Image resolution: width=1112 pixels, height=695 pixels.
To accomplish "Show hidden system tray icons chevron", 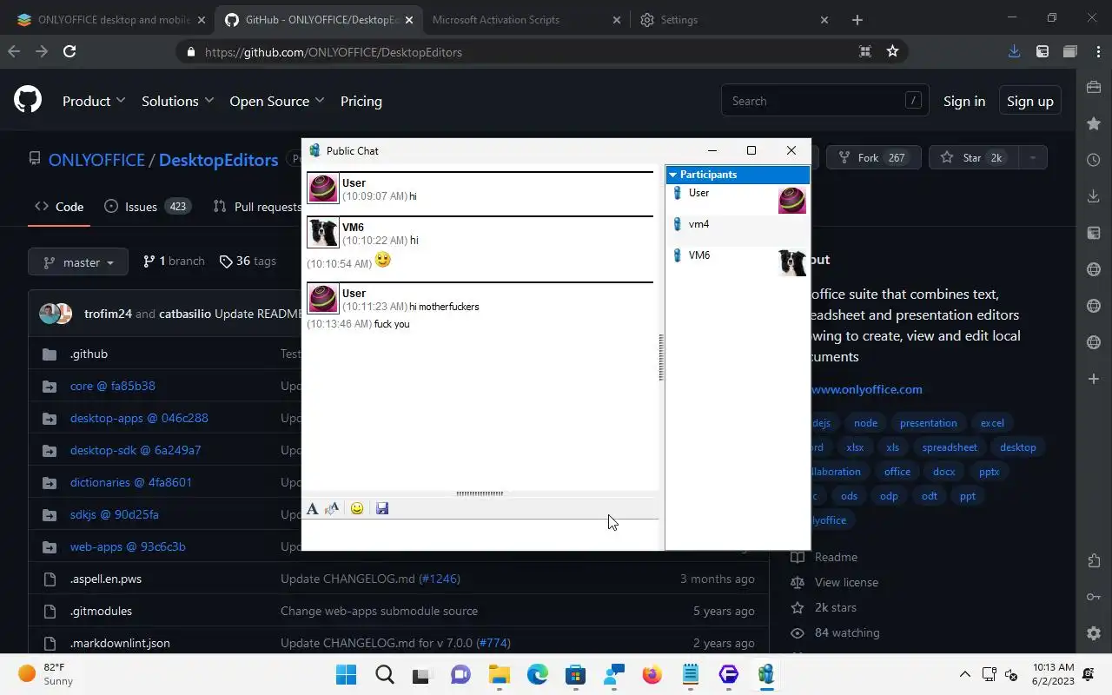I will pos(964,674).
